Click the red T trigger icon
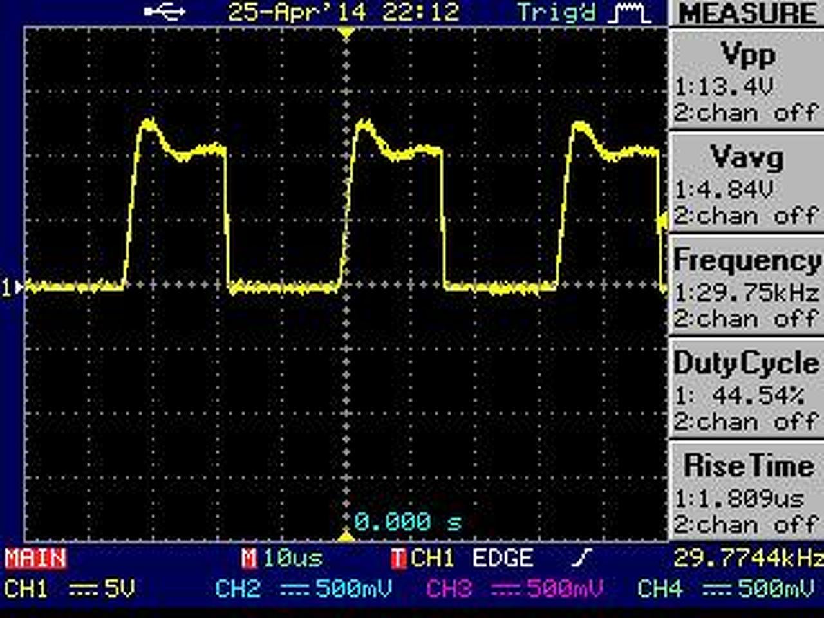 coord(398,558)
